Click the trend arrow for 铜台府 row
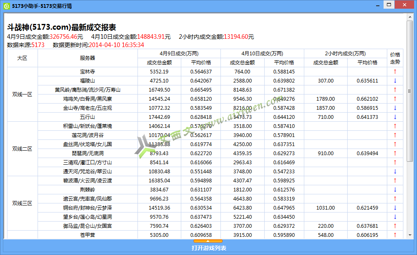The height and width of the screenshot is (255, 417). [395, 208]
